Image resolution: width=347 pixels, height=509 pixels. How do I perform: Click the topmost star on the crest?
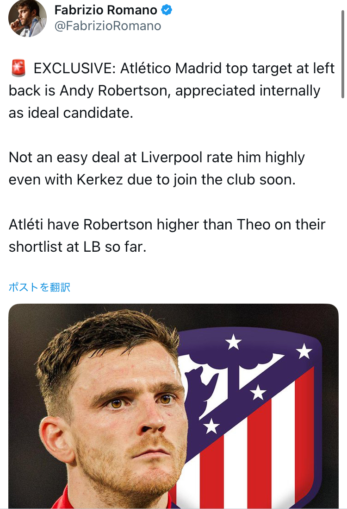(233, 342)
